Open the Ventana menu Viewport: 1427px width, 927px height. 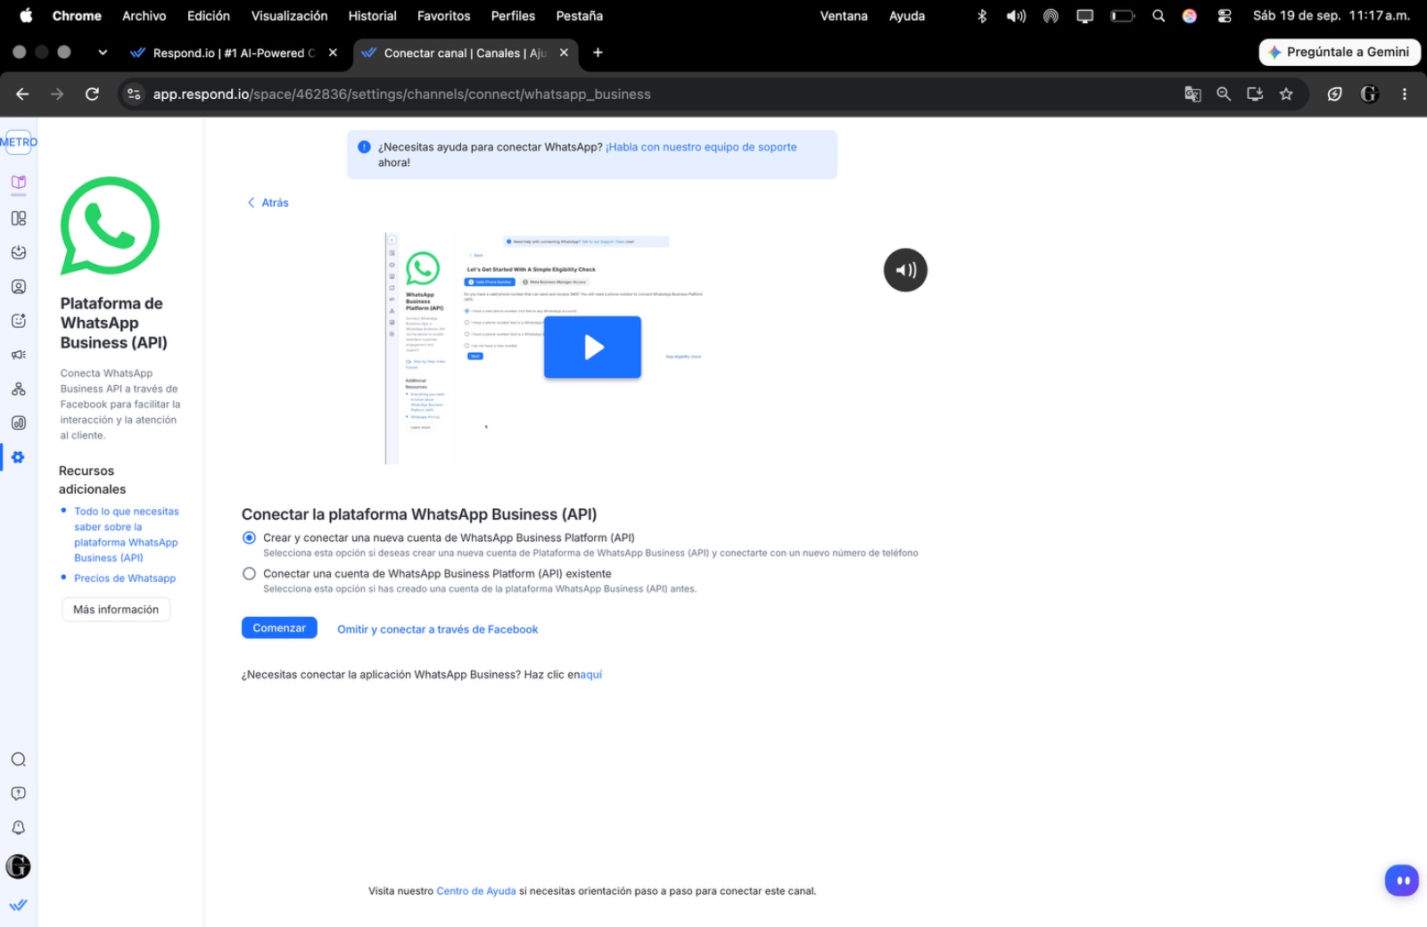click(x=844, y=16)
